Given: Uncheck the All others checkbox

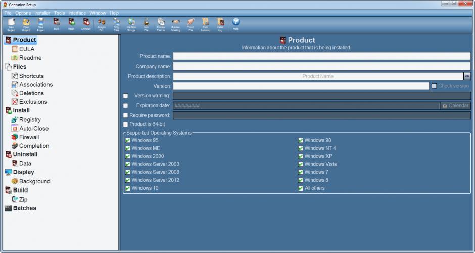Looking at the screenshot, I should click(x=301, y=188).
